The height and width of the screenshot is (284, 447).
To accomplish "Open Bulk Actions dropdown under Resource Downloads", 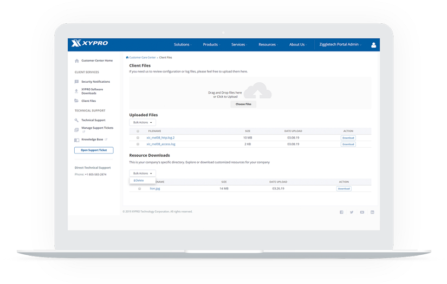I will 142,173.
